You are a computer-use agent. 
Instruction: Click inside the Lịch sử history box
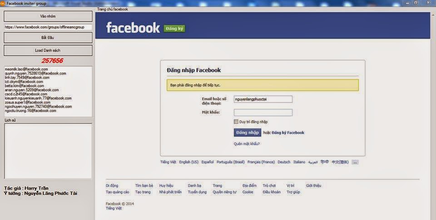(x=48, y=151)
